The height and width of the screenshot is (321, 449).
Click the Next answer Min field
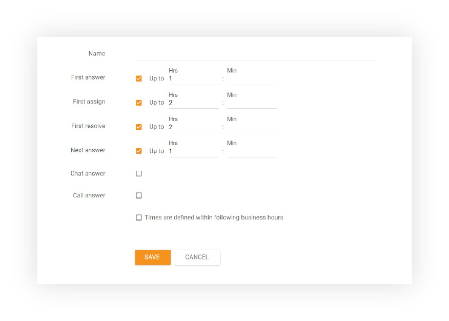tap(251, 151)
